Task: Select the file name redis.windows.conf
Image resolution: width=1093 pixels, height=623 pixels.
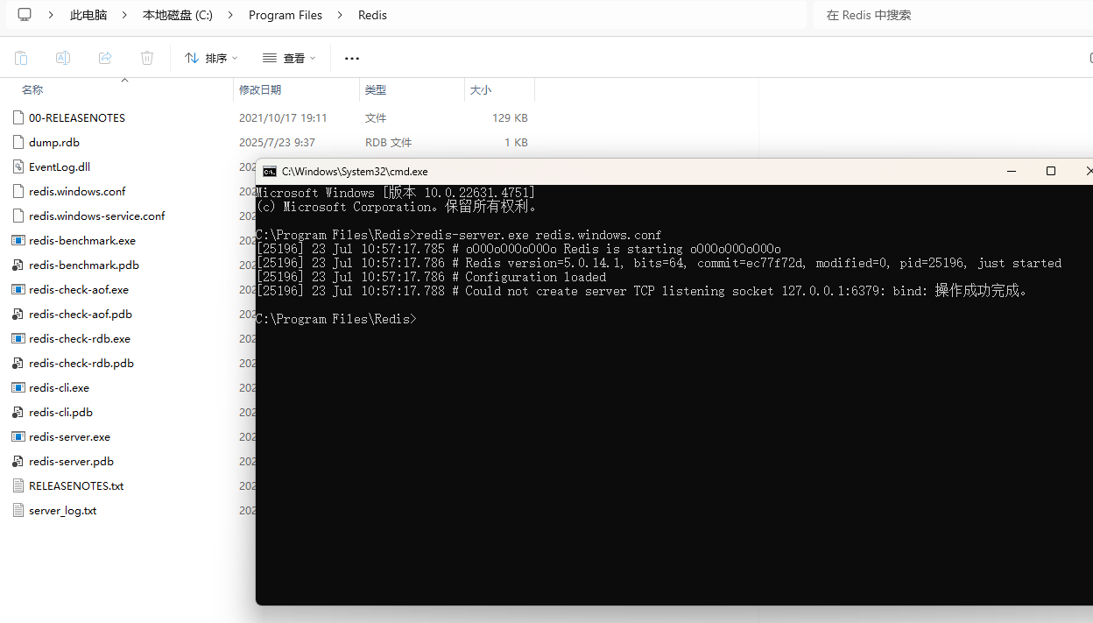Action: click(x=77, y=191)
